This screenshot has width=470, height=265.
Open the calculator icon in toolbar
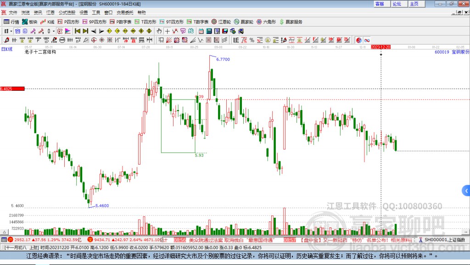pyautogui.click(x=209, y=31)
